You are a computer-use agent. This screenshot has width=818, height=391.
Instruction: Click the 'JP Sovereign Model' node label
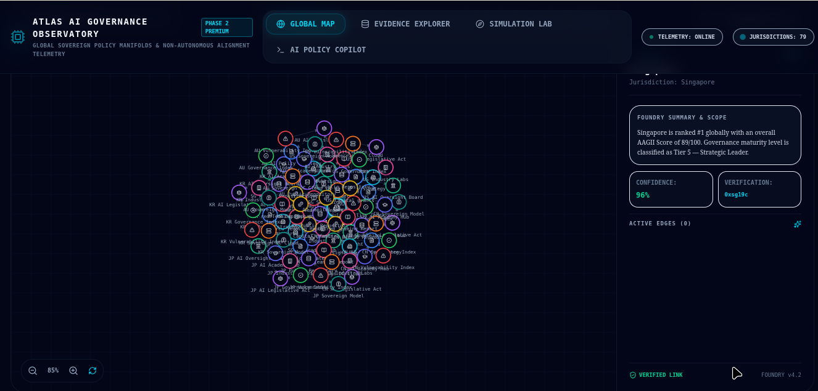click(338, 296)
